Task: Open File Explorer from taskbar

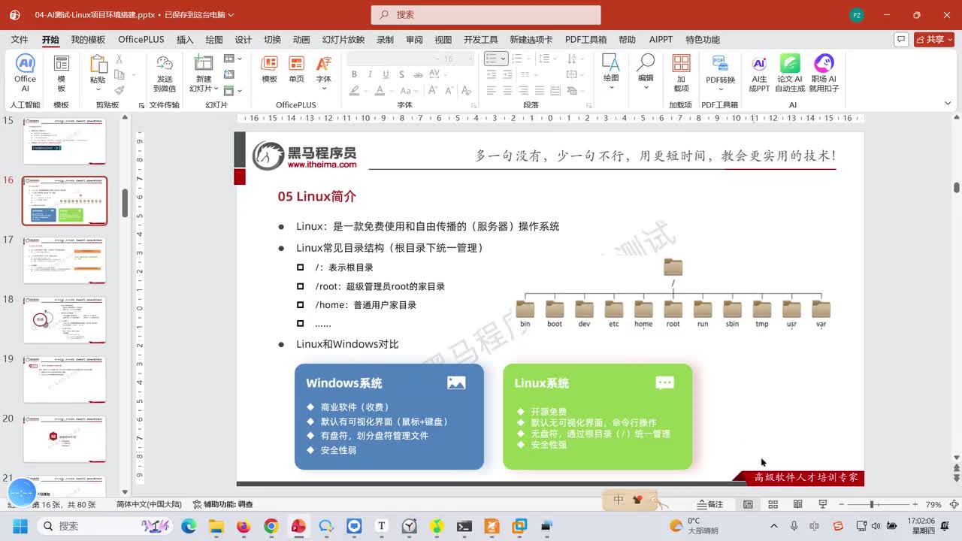Action: click(216, 526)
